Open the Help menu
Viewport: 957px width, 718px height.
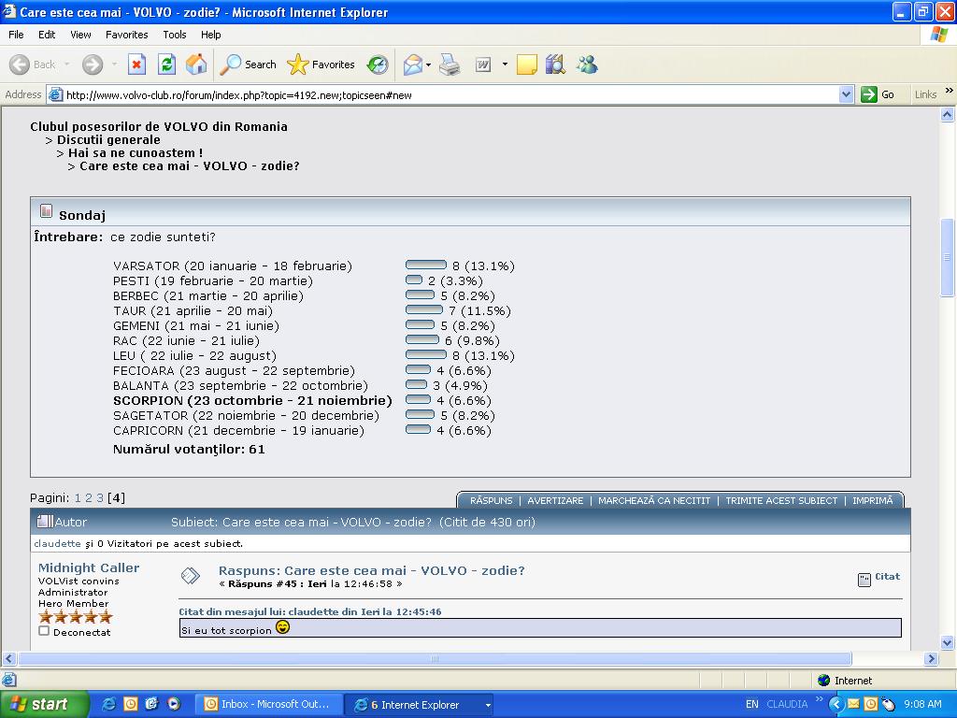click(210, 35)
